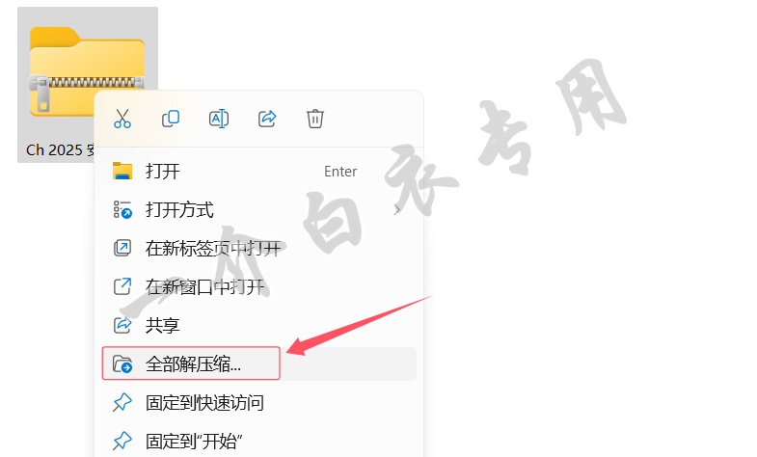Click the scissors Cut icon
Image resolution: width=757 pixels, height=457 pixels.
pos(122,119)
